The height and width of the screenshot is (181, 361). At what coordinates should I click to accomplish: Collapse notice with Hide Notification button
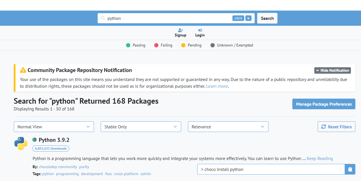pos(333,70)
